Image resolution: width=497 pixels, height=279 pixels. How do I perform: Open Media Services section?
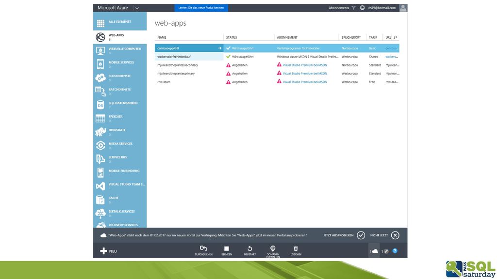tap(120, 145)
